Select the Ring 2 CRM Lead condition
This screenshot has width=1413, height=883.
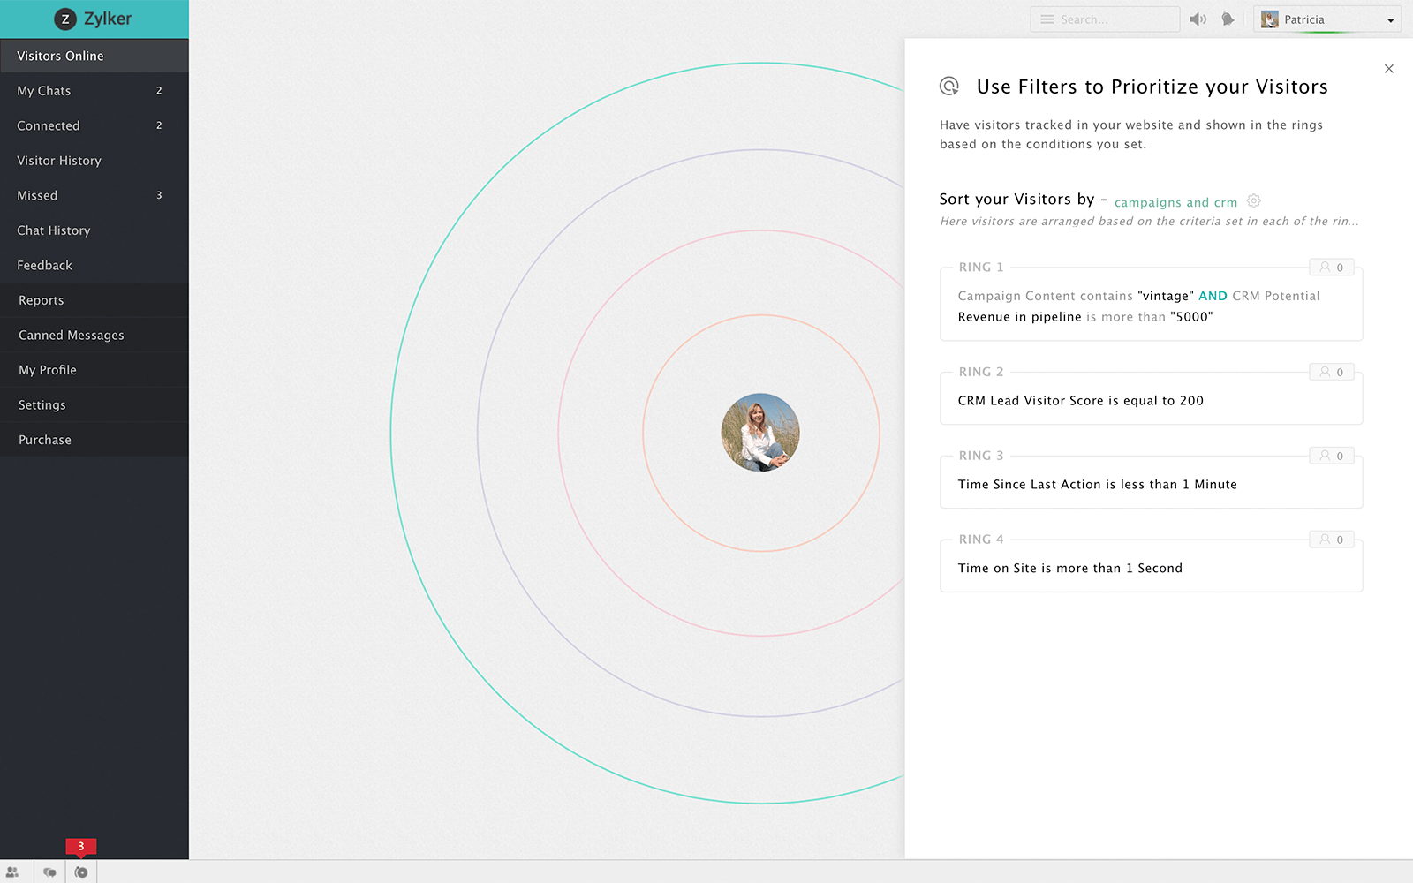pos(1080,401)
